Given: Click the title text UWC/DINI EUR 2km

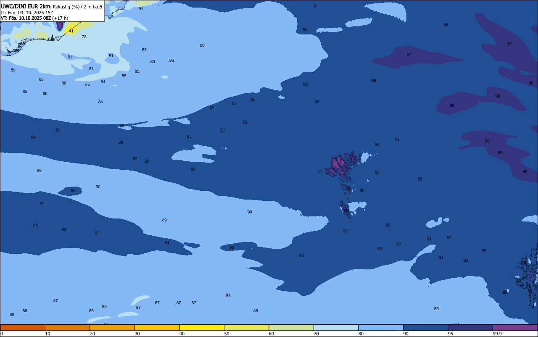Looking at the screenshot, I should point(25,6).
